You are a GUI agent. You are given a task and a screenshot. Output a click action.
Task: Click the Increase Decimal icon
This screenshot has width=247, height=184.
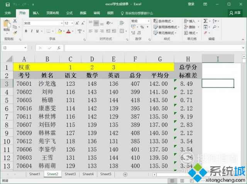click(133, 32)
